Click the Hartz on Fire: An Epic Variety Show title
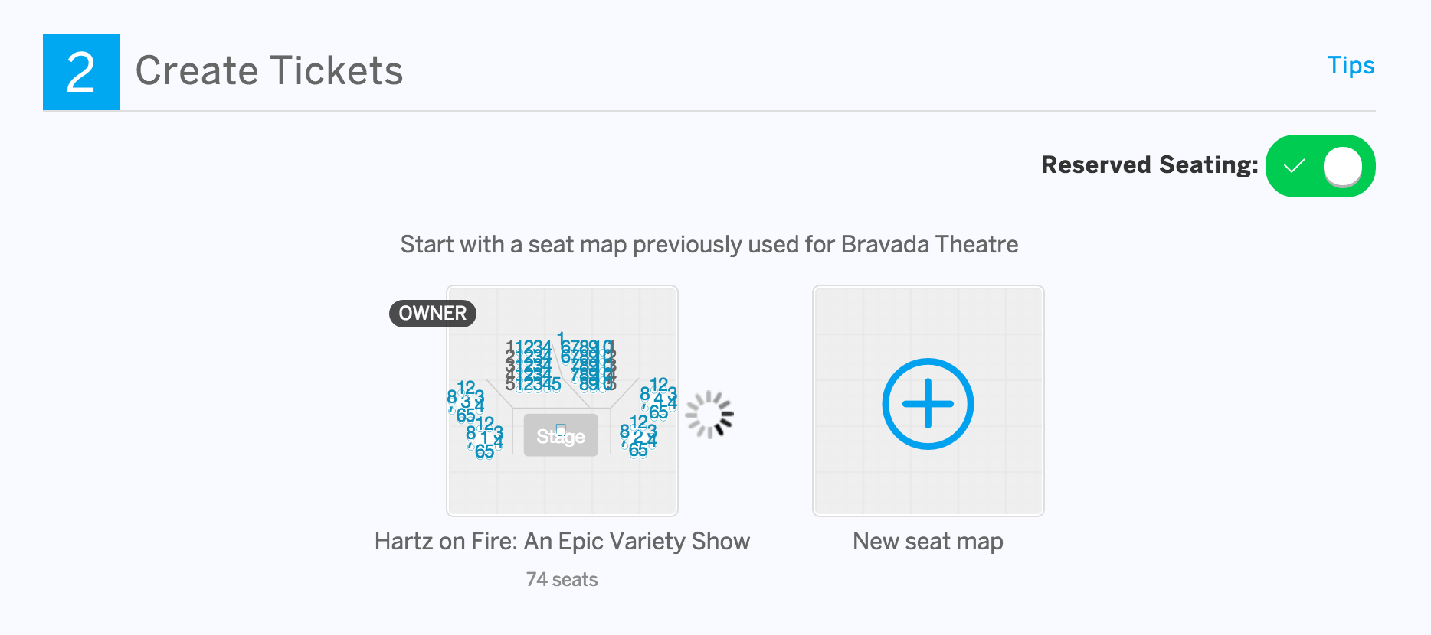Image resolution: width=1431 pixels, height=635 pixels. coord(562,541)
